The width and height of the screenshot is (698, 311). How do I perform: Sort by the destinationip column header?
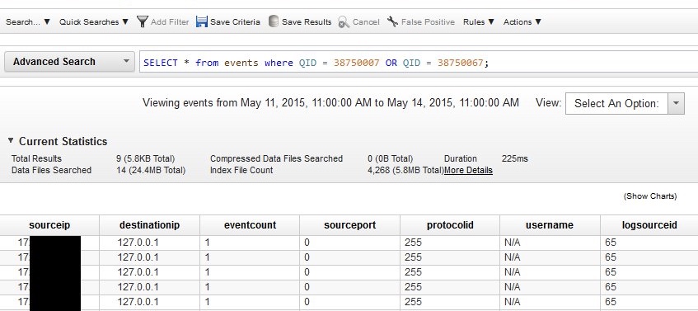pos(150,225)
